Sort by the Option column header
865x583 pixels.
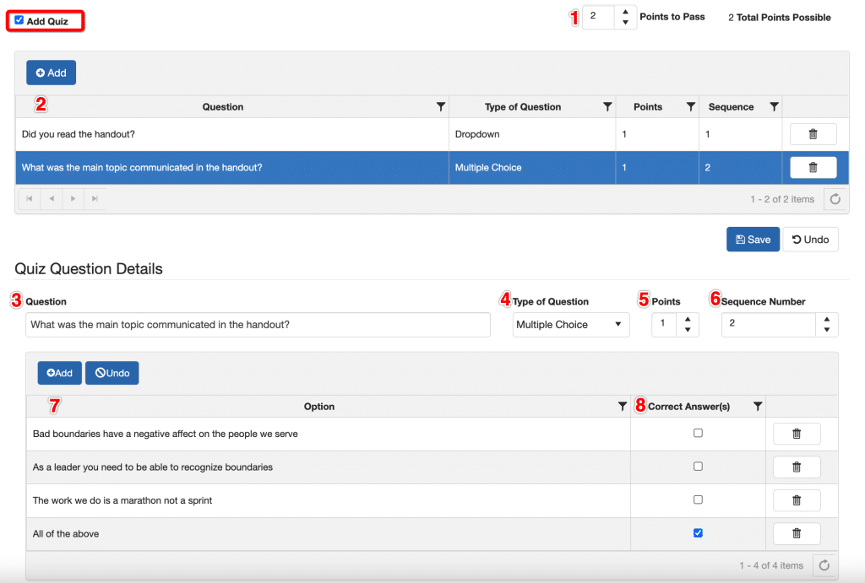point(319,407)
